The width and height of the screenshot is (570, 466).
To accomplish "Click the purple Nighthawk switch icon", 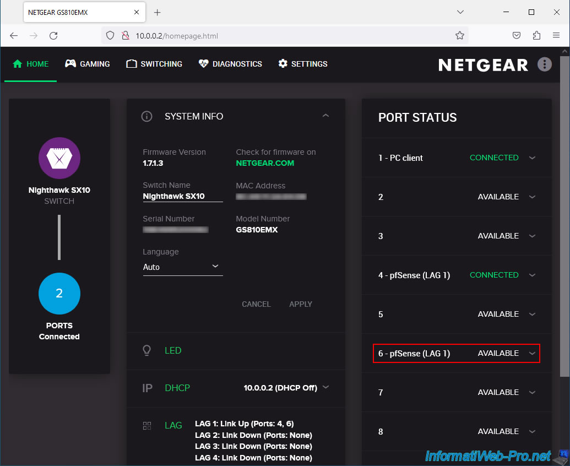I will click(59, 158).
